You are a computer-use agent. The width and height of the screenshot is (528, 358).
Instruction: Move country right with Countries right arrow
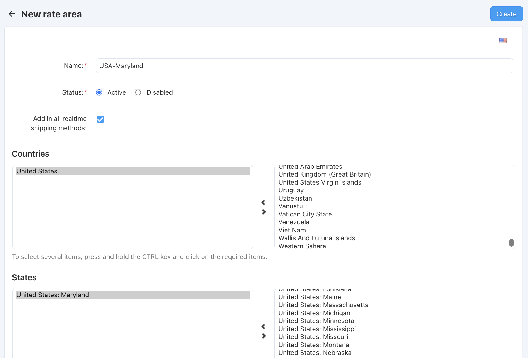click(264, 212)
